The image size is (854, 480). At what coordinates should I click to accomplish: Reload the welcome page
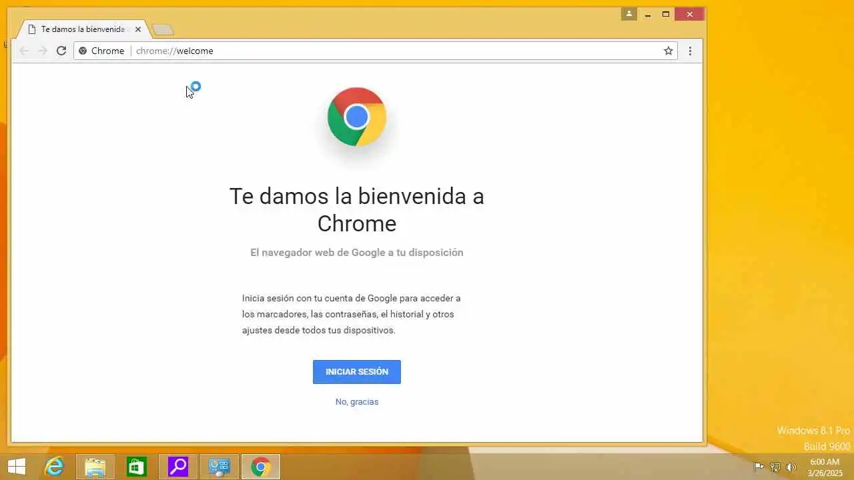61,51
